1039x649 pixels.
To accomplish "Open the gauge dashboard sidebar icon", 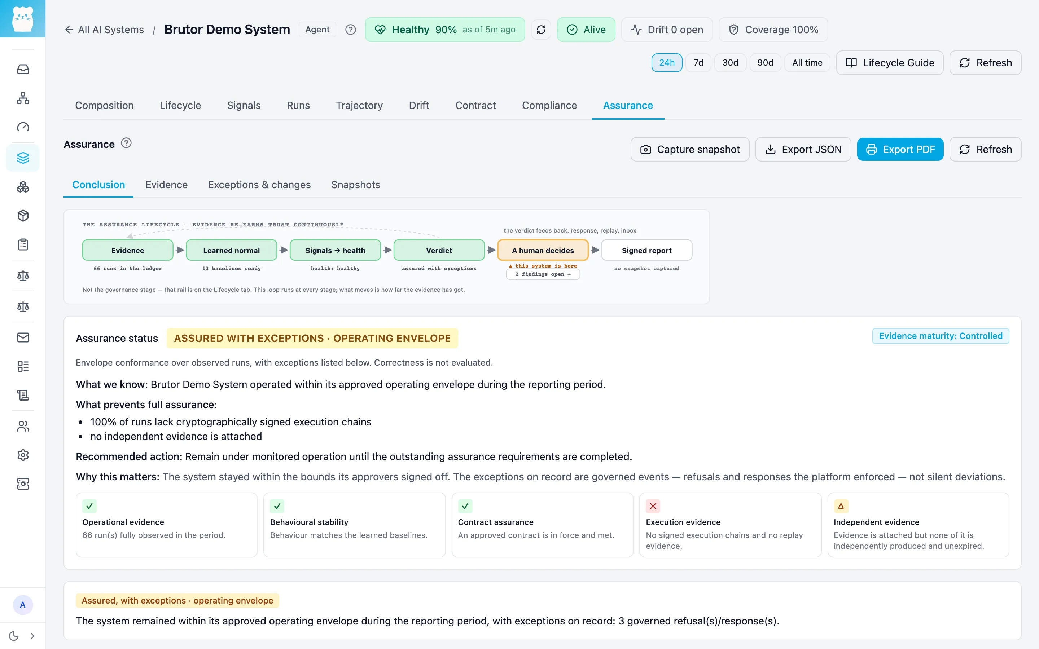I will coord(23,127).
